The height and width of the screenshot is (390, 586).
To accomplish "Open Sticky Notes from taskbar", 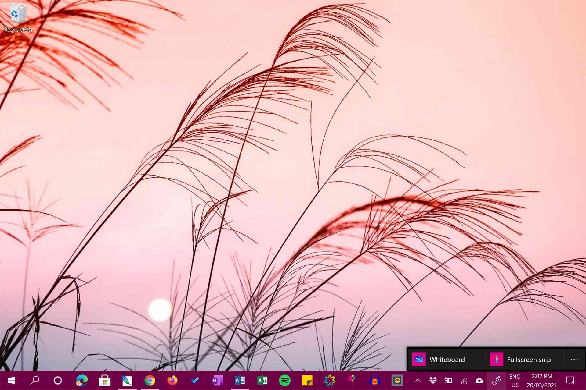I will pos(307,380).
